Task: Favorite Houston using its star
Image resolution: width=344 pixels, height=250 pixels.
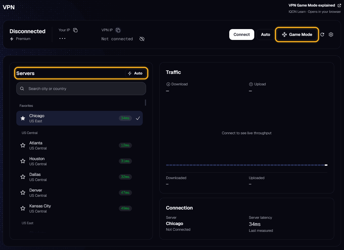Action: point(23,161)
